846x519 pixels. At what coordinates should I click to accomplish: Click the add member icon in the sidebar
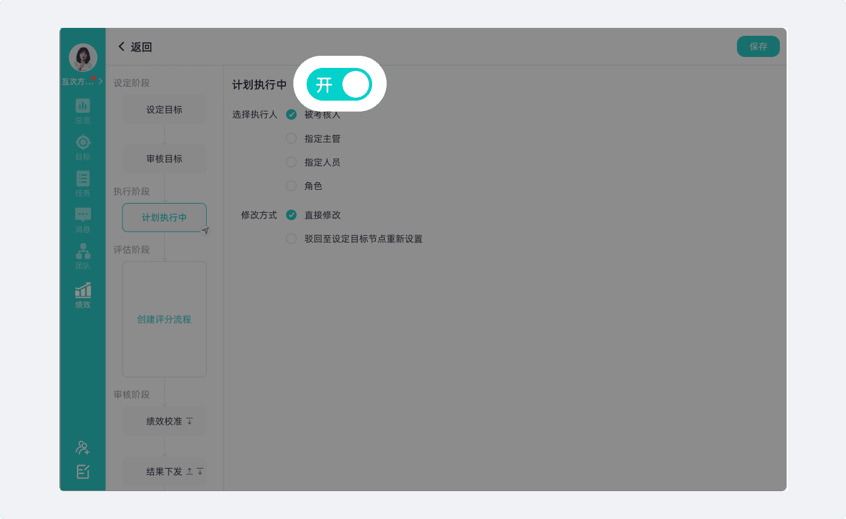[x=83, y=448]
